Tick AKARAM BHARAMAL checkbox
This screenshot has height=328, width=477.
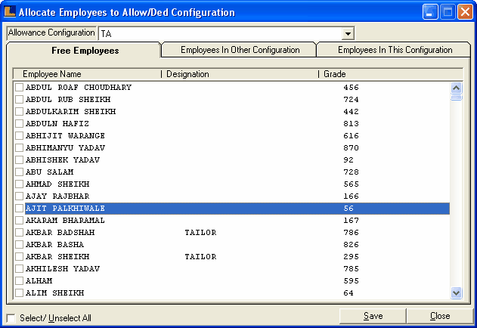pos(19,220)
